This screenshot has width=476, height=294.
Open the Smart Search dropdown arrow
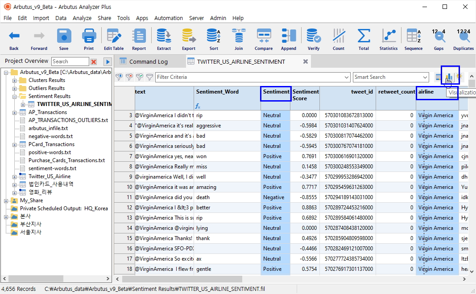point(425,78)
